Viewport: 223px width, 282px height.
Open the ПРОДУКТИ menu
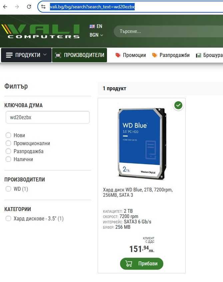26,55
